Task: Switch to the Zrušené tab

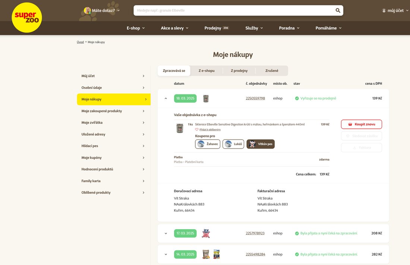Action: tap(272, 71)
